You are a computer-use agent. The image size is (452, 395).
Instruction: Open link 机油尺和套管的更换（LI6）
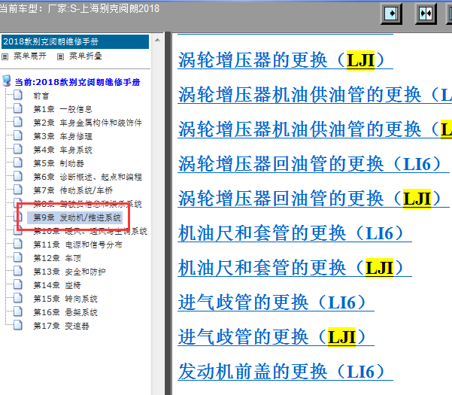pos(295,233)
